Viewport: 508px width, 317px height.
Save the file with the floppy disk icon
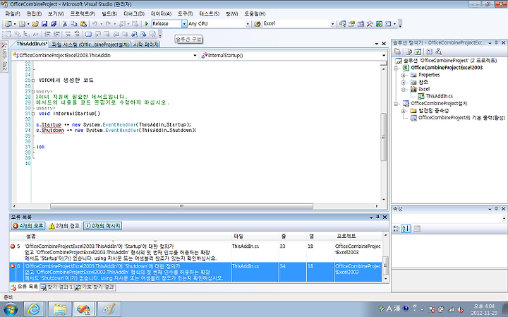point(44,24)
